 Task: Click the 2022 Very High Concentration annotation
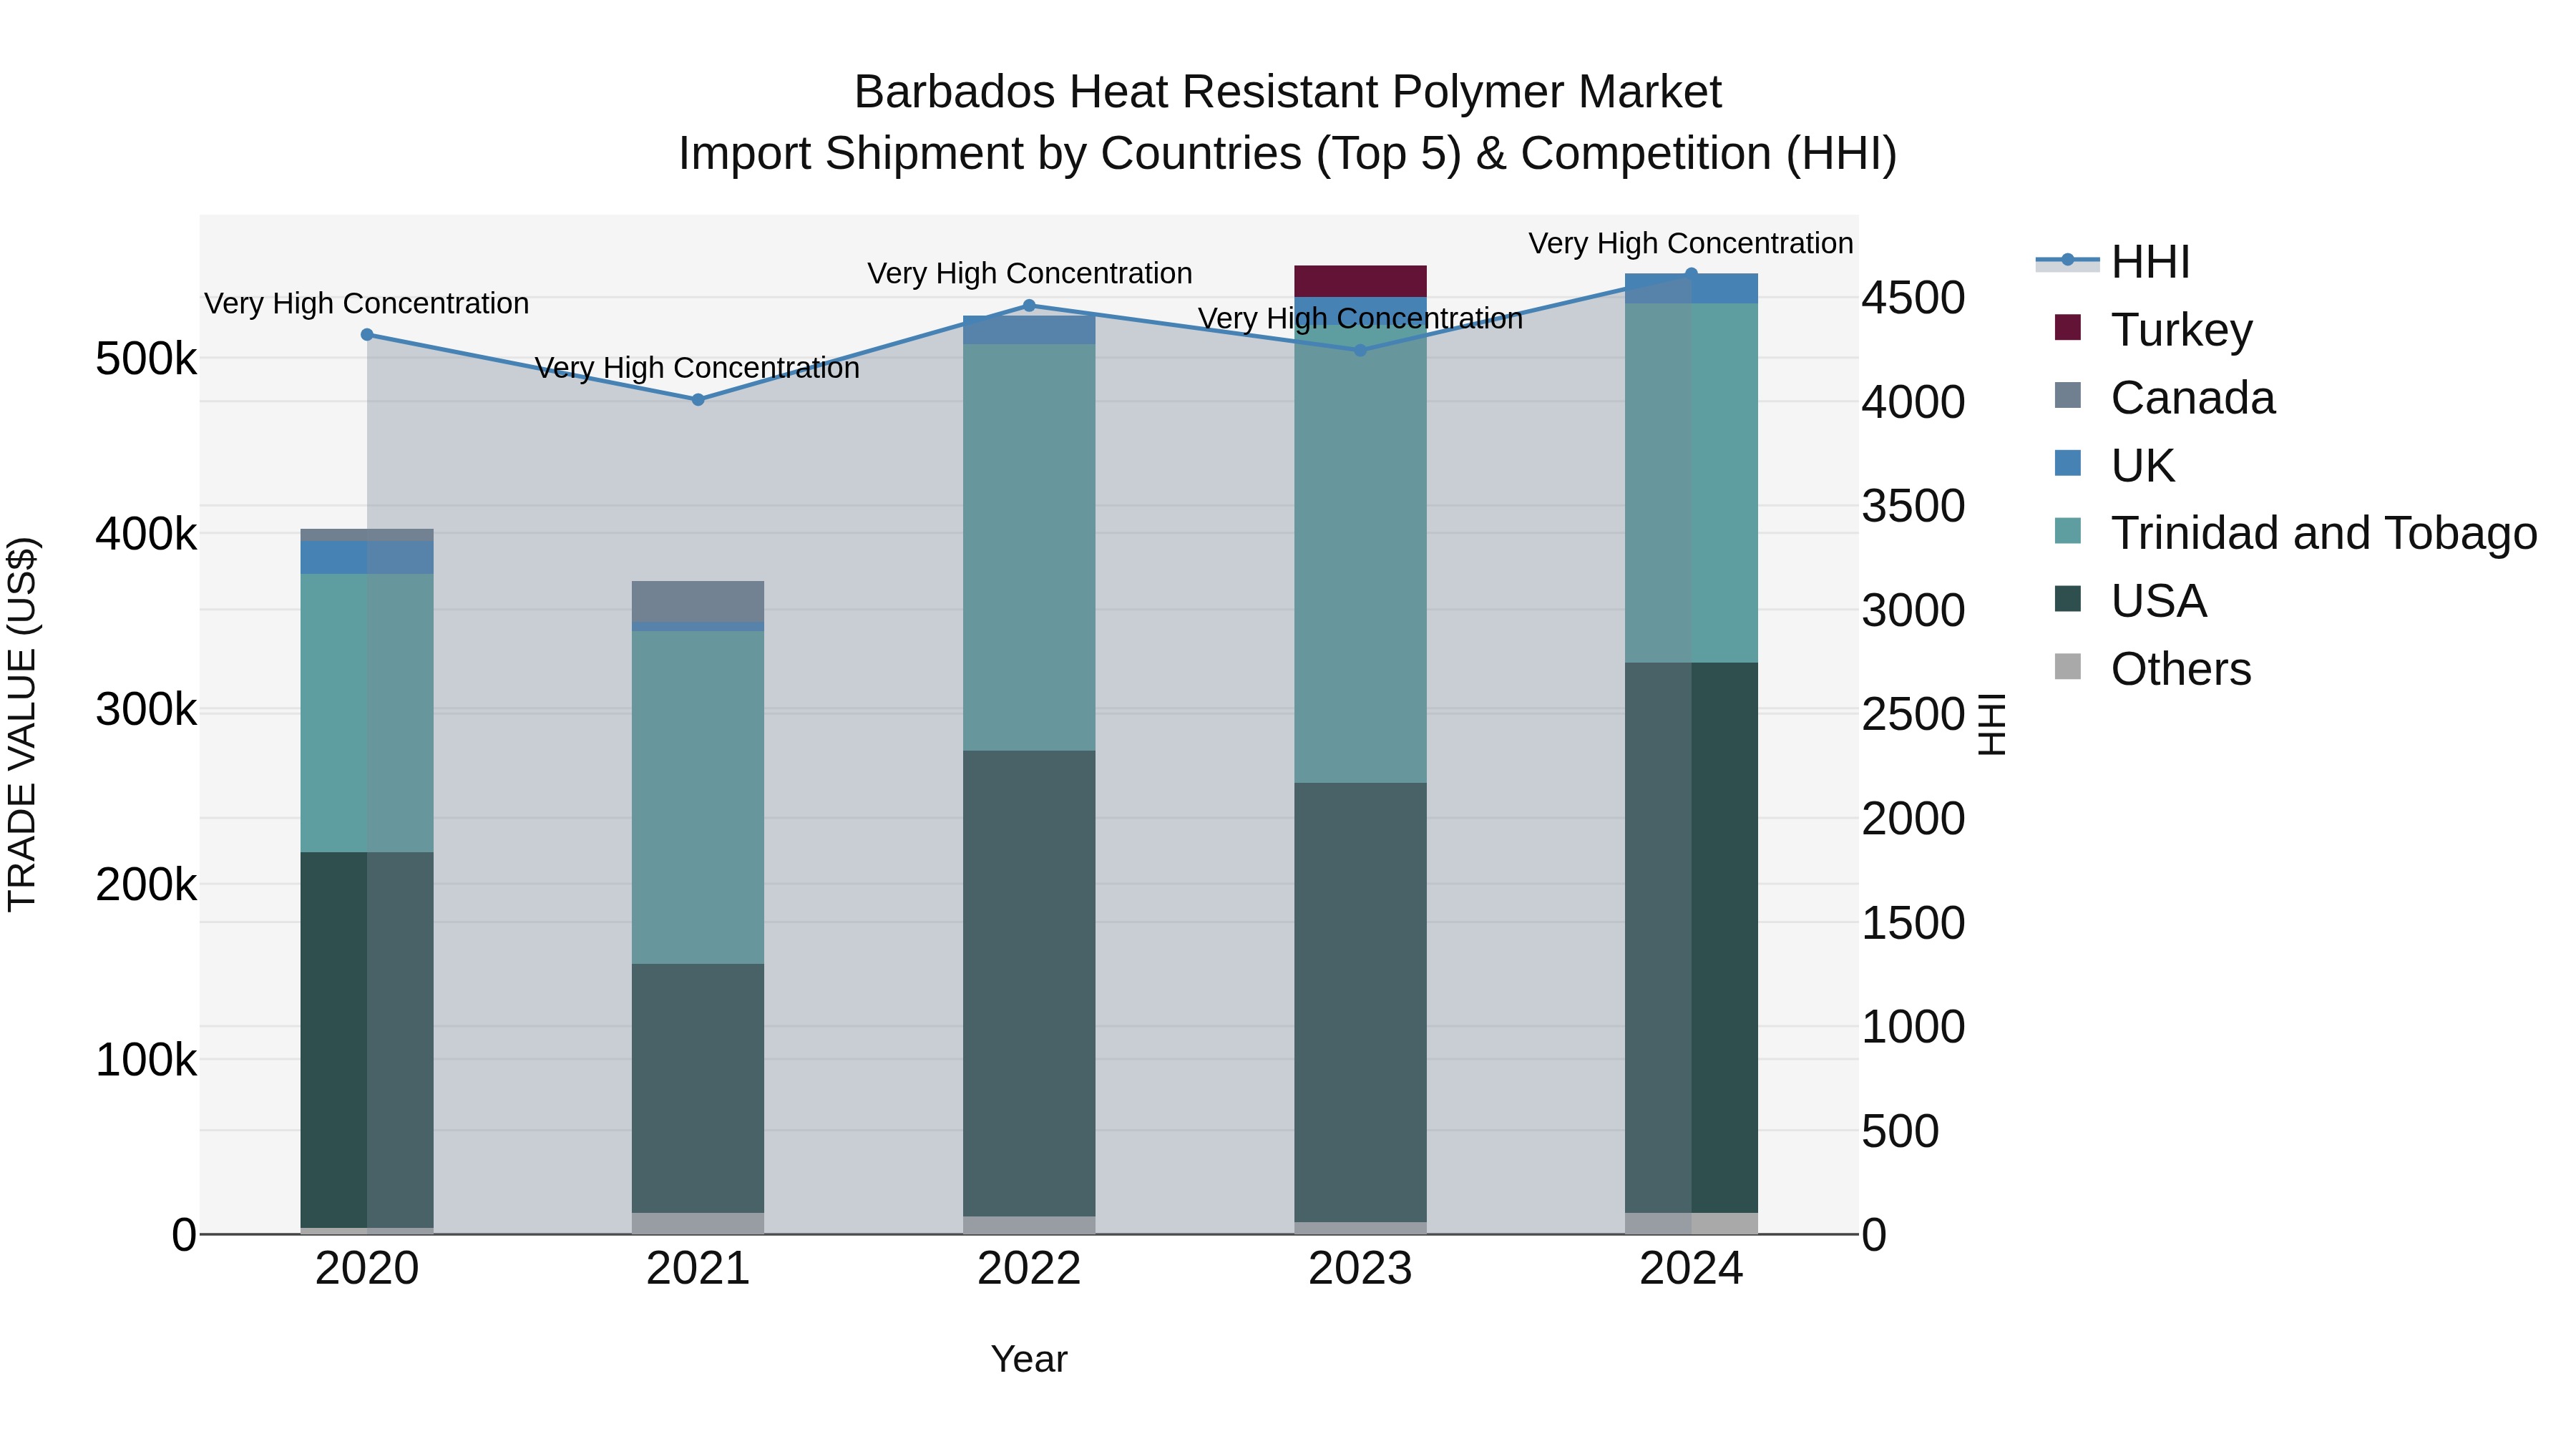1030,274
